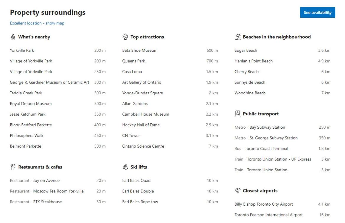Click the Property surroundings heading
The height and width of the screenshot is (223, 345).
(x=48, y=12)
